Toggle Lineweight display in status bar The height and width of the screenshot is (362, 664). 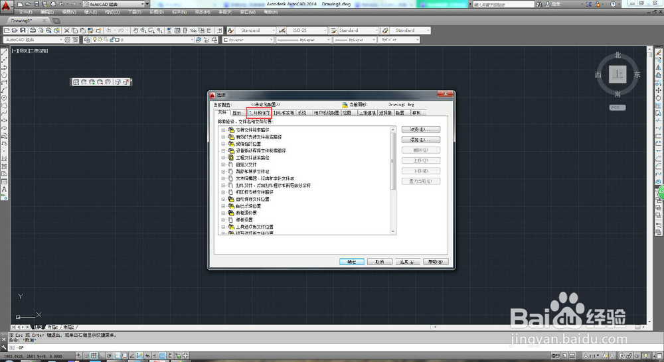tap(154, 355)
